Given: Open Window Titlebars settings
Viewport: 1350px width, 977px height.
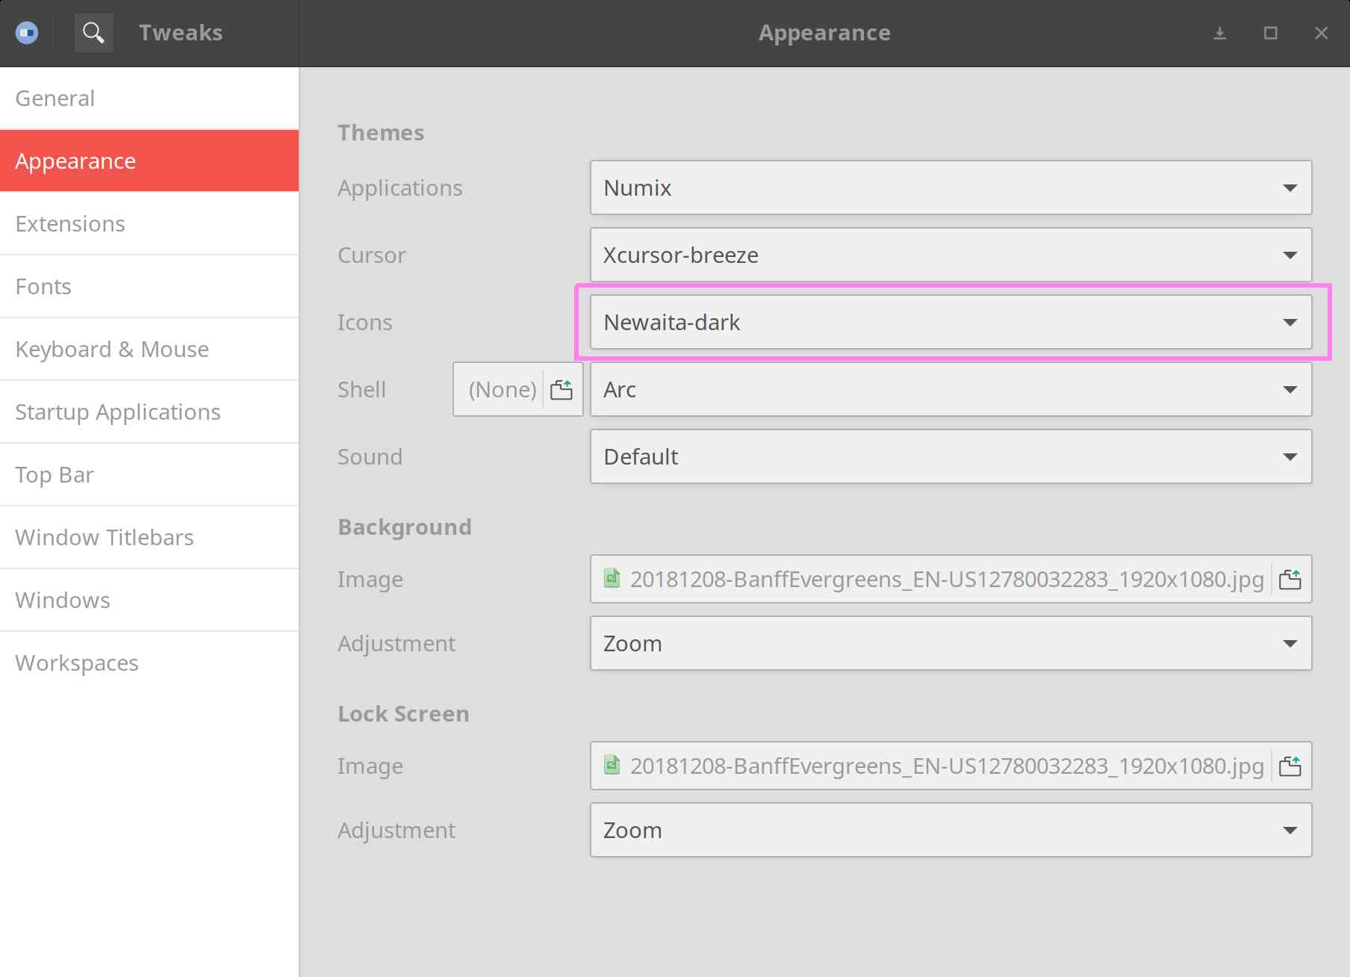Looking at the screenshot, I should pos(149,537).
